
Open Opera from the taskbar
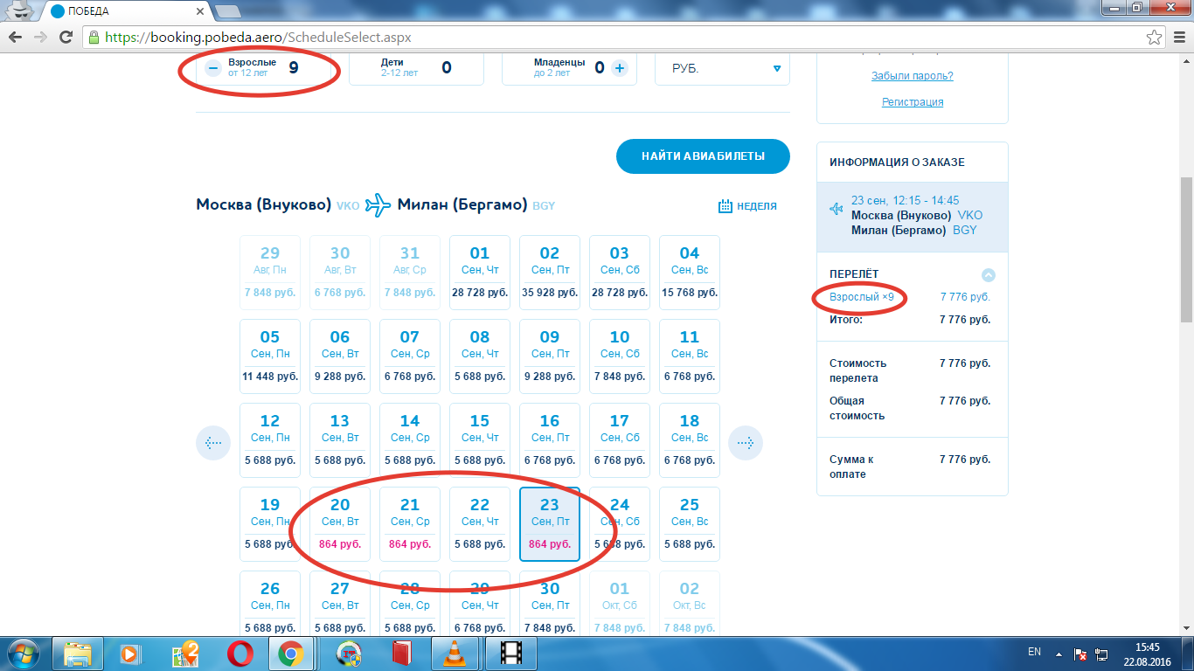(239, 654)
